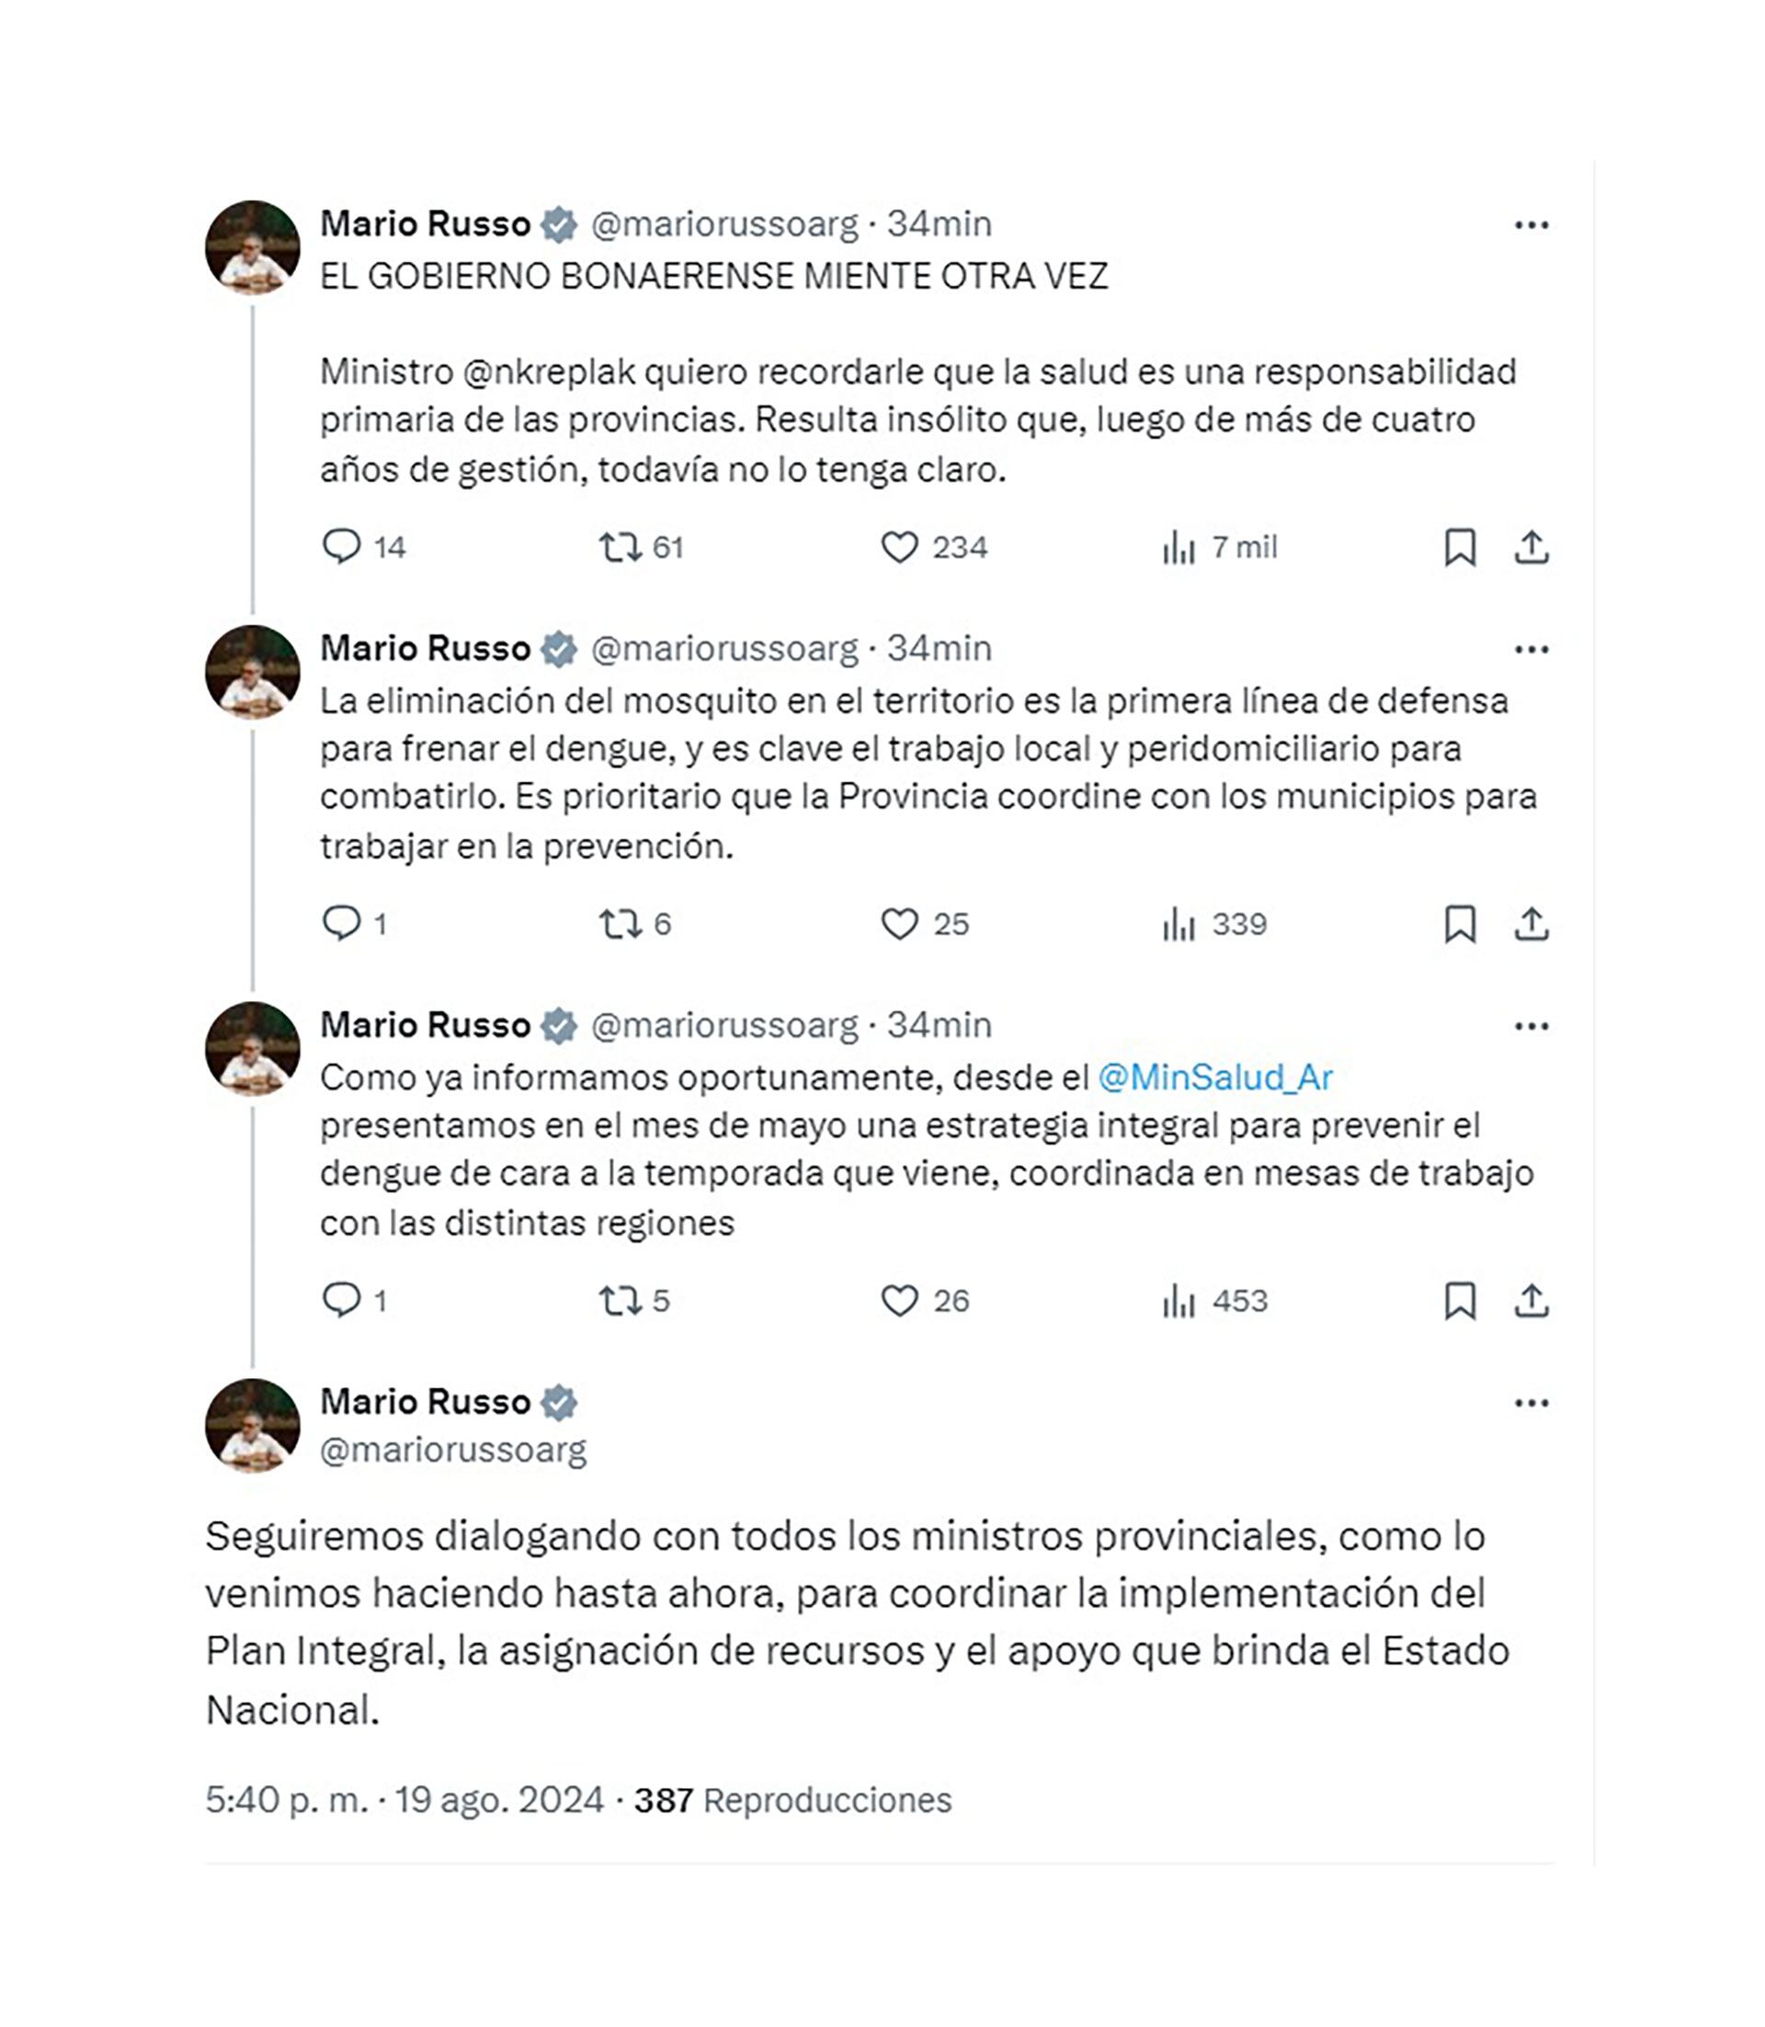Open more options on the last tweet

pos(1532,1404)
